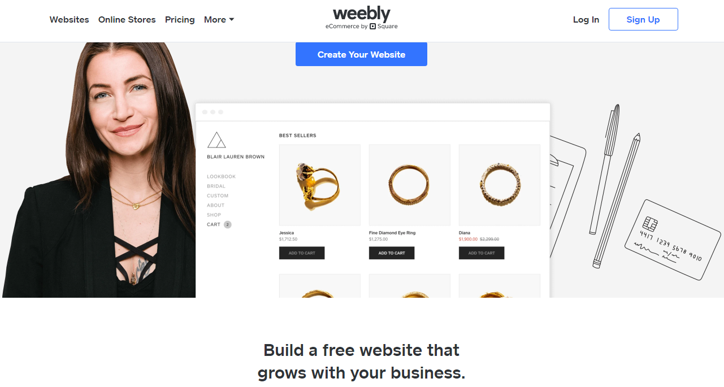Click the Log In link
This screenshot has width=724, height=387.
pyautogui.click(x=586, y=19)
